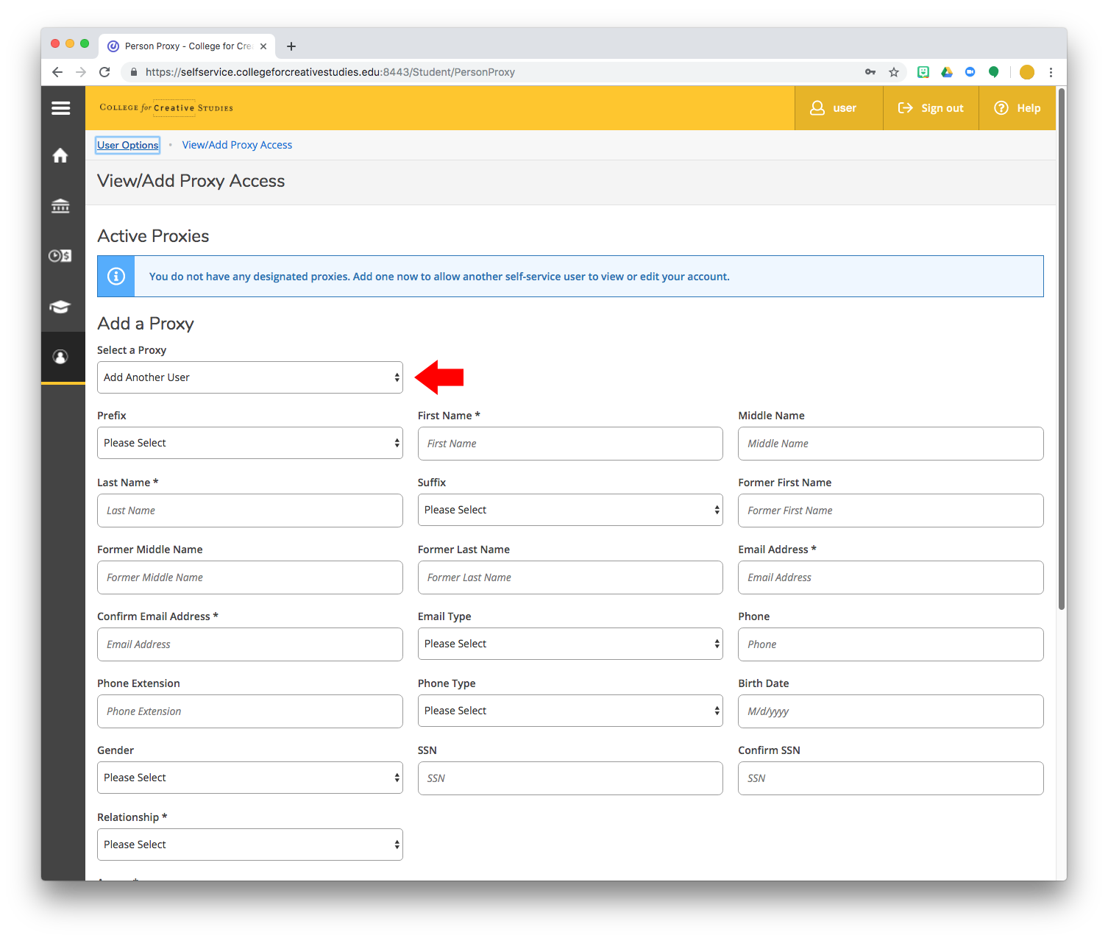Viewport: 1108px width, 935px height.
Task: Click the person icon in the sidebar
Action: coord(60,358)
